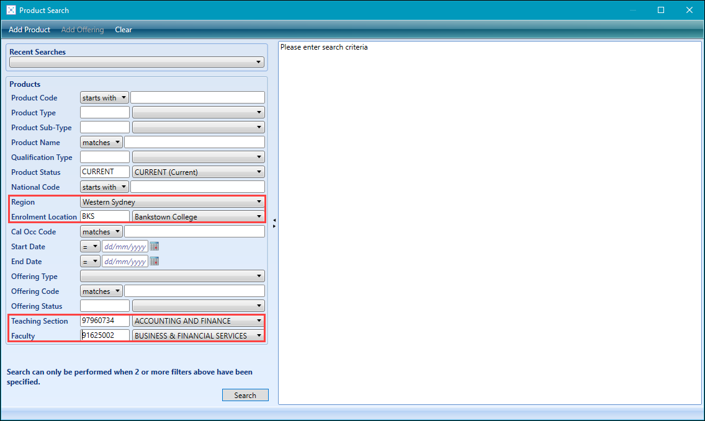Click the National Code text field
The image size is (705, 421).
pyautogui.click(x=197, y=187)
